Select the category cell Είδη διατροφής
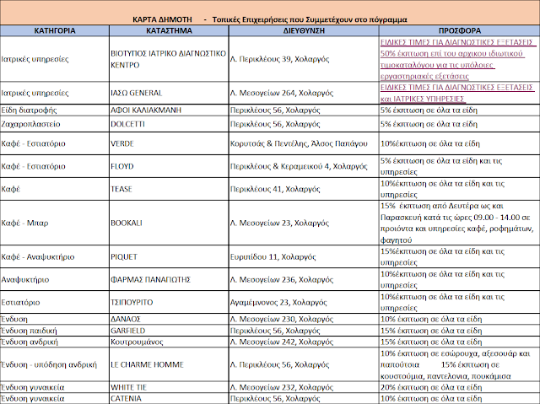 pyautogui.click(x=55, y=110)
